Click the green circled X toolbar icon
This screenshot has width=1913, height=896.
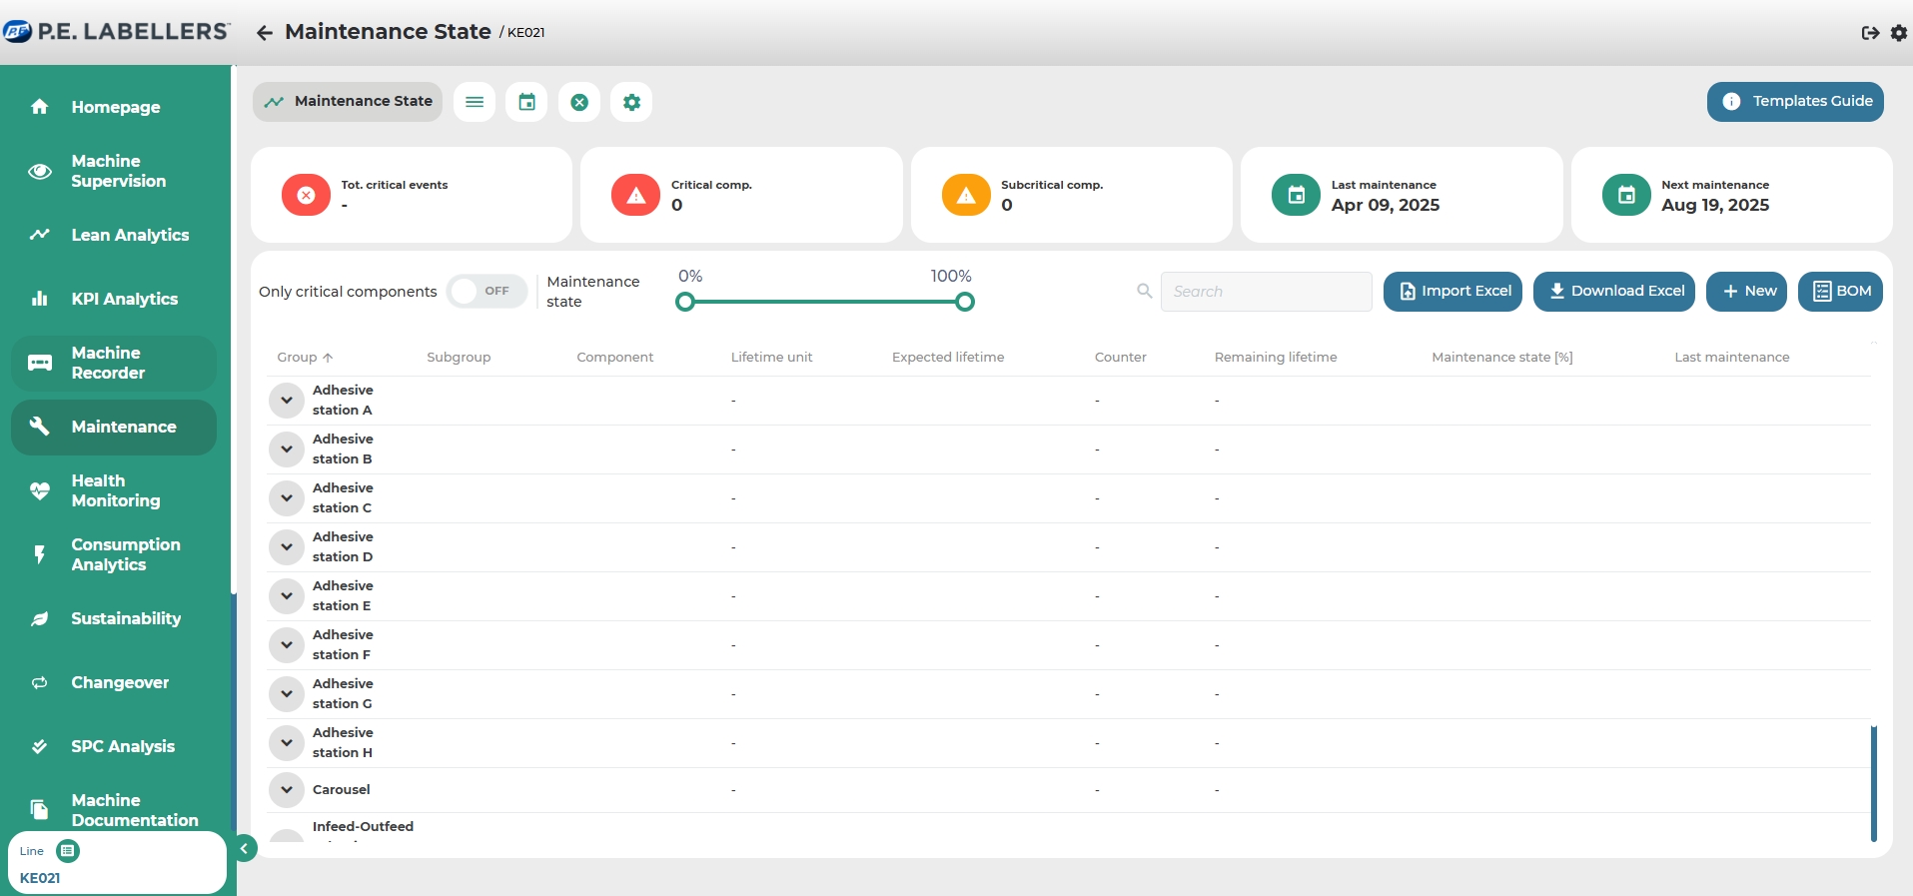[579, 102]
